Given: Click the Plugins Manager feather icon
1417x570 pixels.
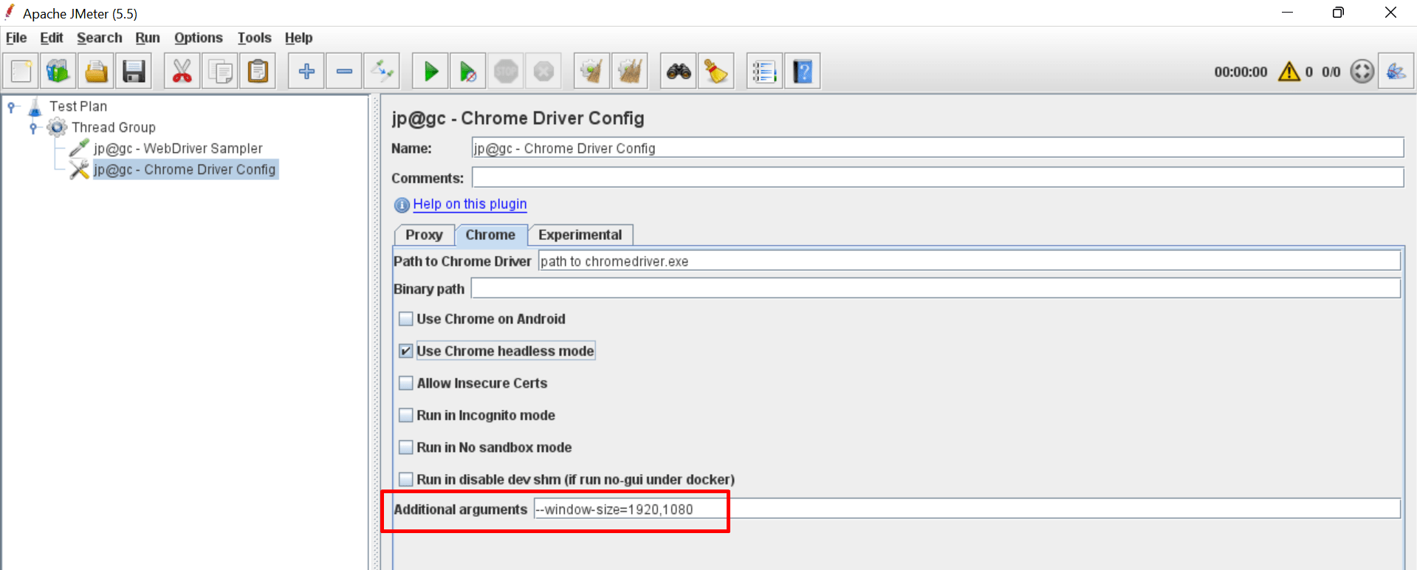Looking at the screenshot, I should pyautogui.click(x=1396, y=72).
